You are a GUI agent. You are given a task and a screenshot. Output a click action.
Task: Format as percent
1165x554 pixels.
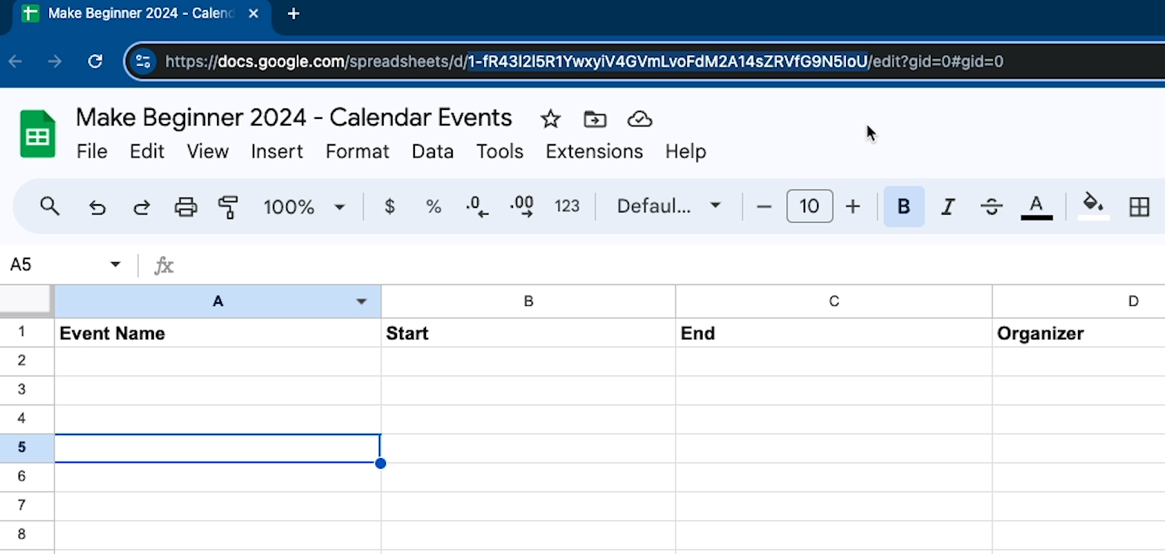coord(433,206)
